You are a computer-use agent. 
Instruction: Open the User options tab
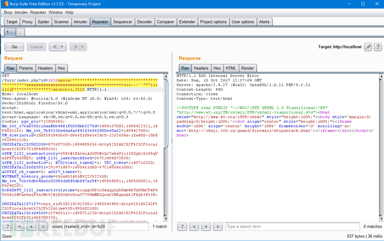click(243, 22)
